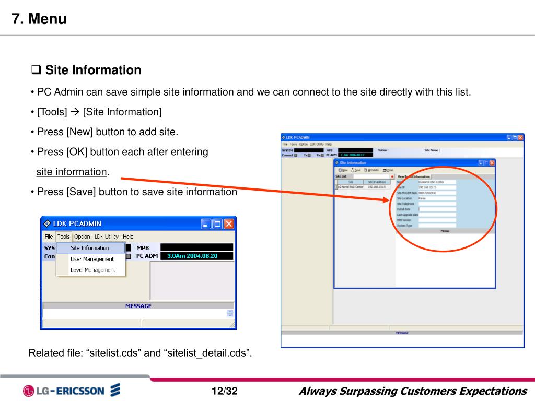Image resolution: width=535 pixels, height=401 pixels.
Task: Maximize the LDK PCADMIN window showing Tools dropdown
Action: click(217, 223)
